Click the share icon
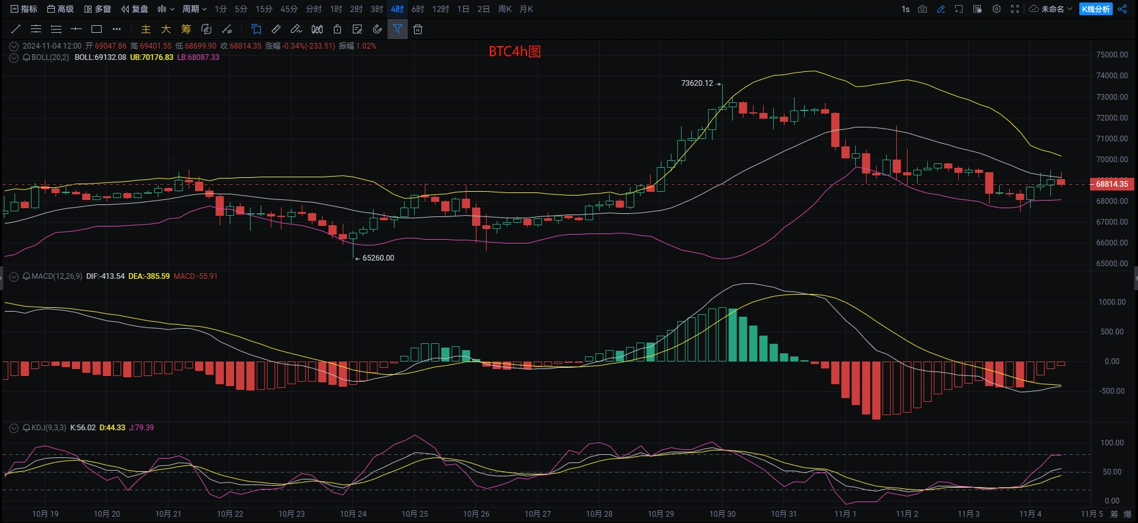1138x523 pixels. (x=1122, y=9)
